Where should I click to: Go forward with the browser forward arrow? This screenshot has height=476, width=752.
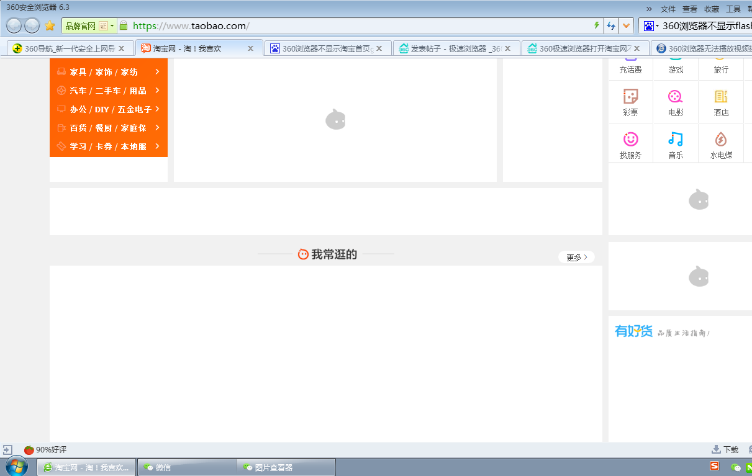point(32,25)
